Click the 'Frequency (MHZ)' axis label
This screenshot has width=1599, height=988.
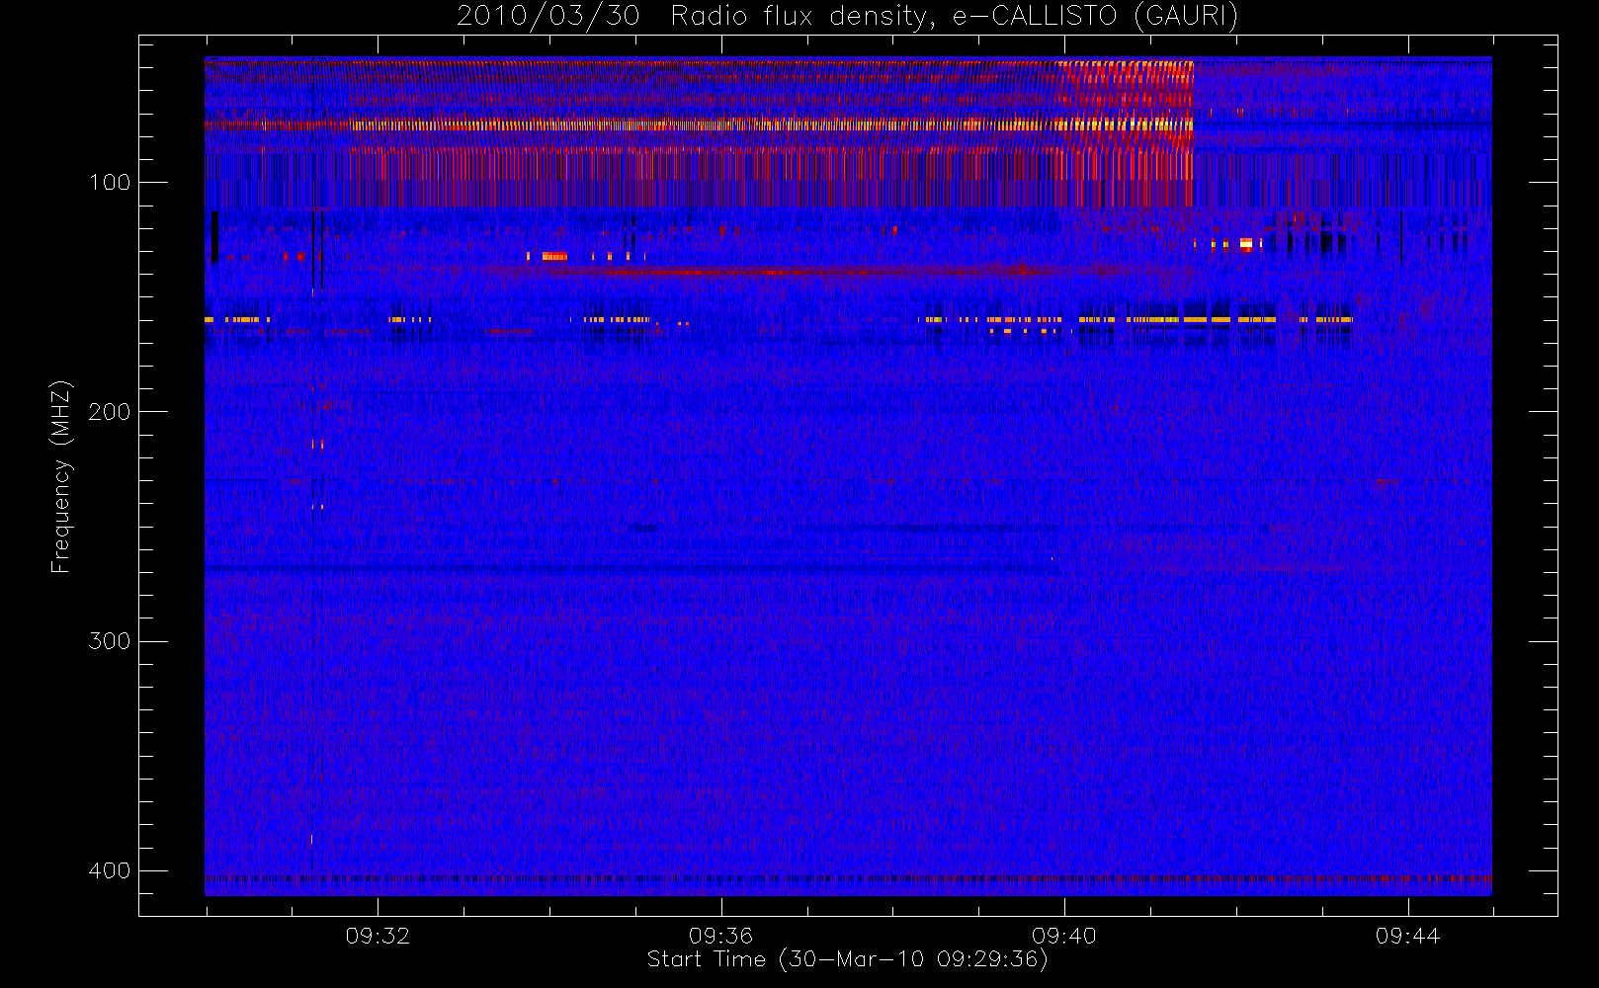[x=61, y=476]
